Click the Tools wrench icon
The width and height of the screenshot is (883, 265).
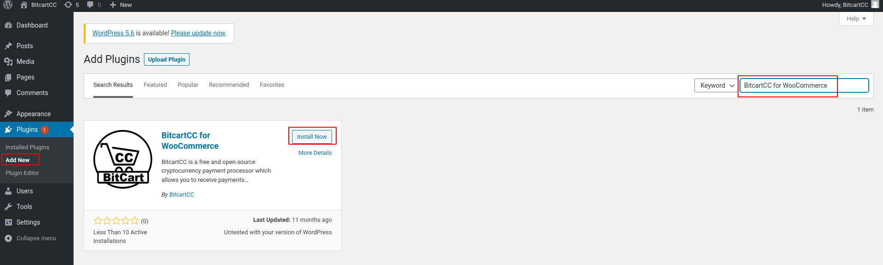pyautogui.click(x=8, y=207)
